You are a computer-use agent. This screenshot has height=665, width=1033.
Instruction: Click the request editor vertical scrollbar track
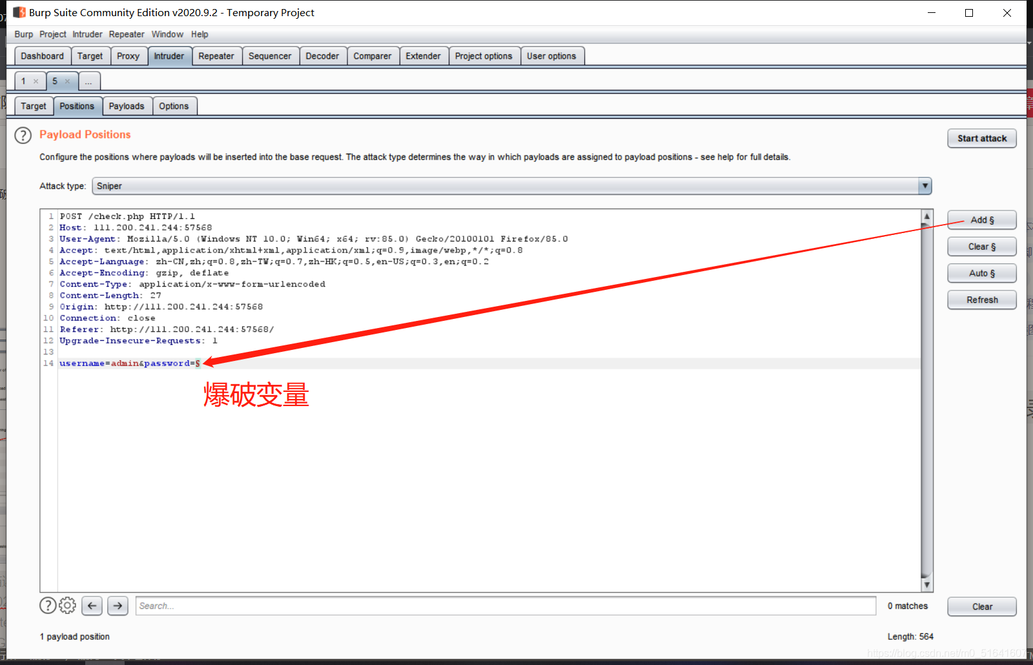pyautogui.click(x=926, y=400)
